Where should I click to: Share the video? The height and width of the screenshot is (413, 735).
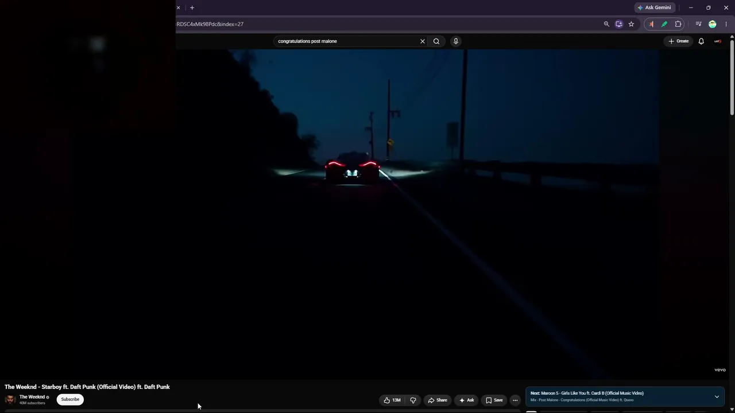pos(438,400)
